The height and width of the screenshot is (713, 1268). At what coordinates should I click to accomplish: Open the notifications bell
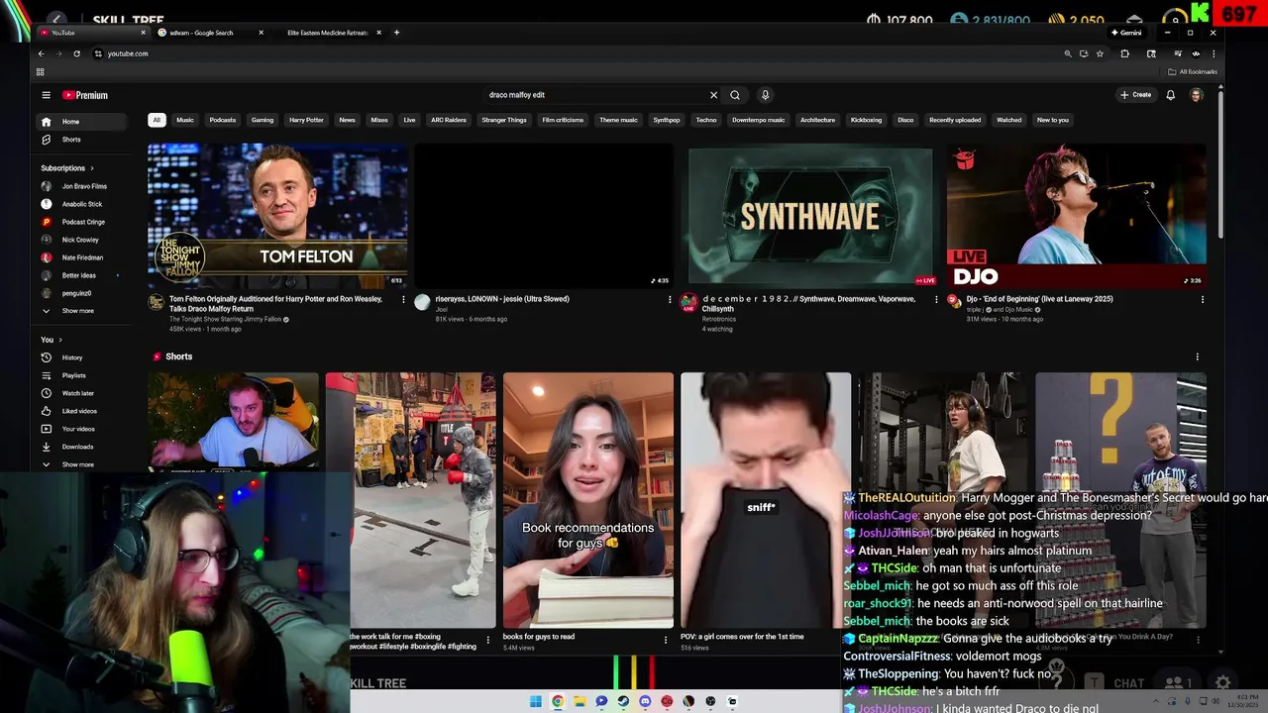click(1170, 95)
